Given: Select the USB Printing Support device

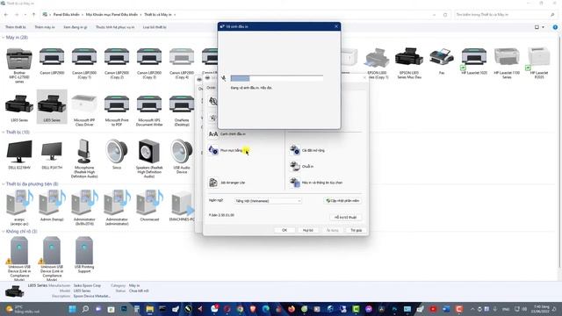Looking at the screenshot, I should [x=84, y=255].
